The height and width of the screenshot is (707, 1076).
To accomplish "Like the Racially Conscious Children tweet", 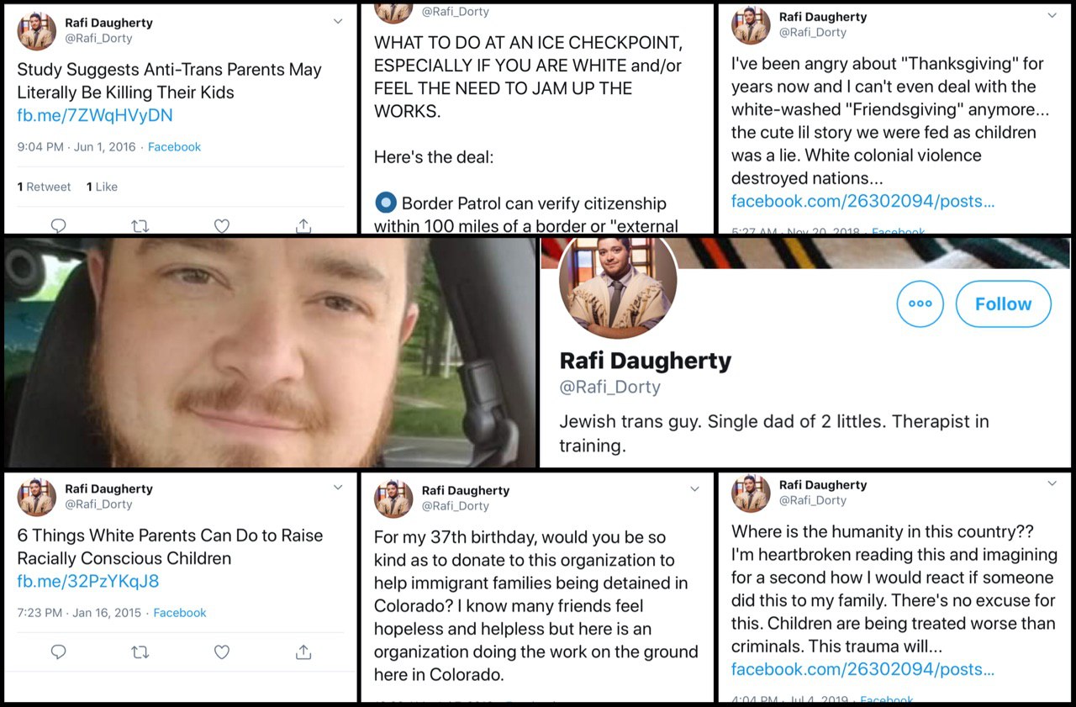I will point(222,652).
